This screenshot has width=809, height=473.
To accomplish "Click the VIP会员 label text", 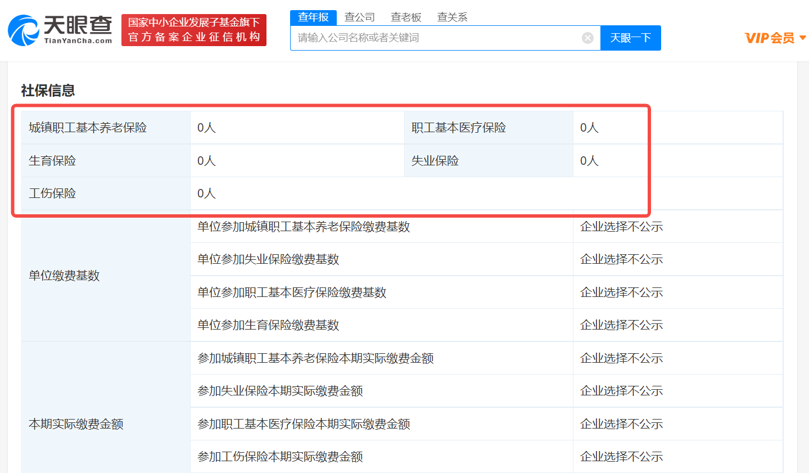I will click(x=769, y=38).
